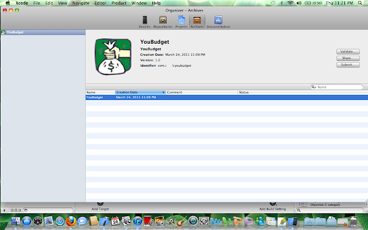Open the Apple menu
This screenshot has height=230, width=368.
7,3
